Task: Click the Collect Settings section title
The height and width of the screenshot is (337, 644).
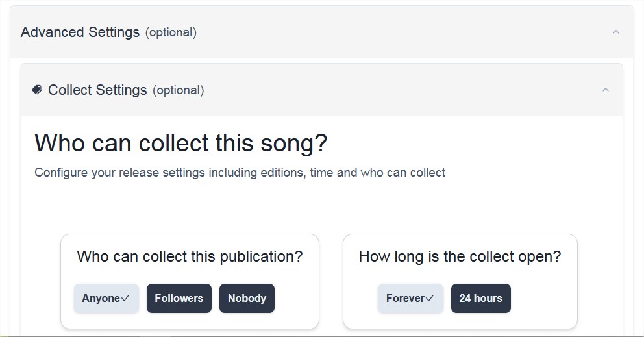Action: pos(97,90)
